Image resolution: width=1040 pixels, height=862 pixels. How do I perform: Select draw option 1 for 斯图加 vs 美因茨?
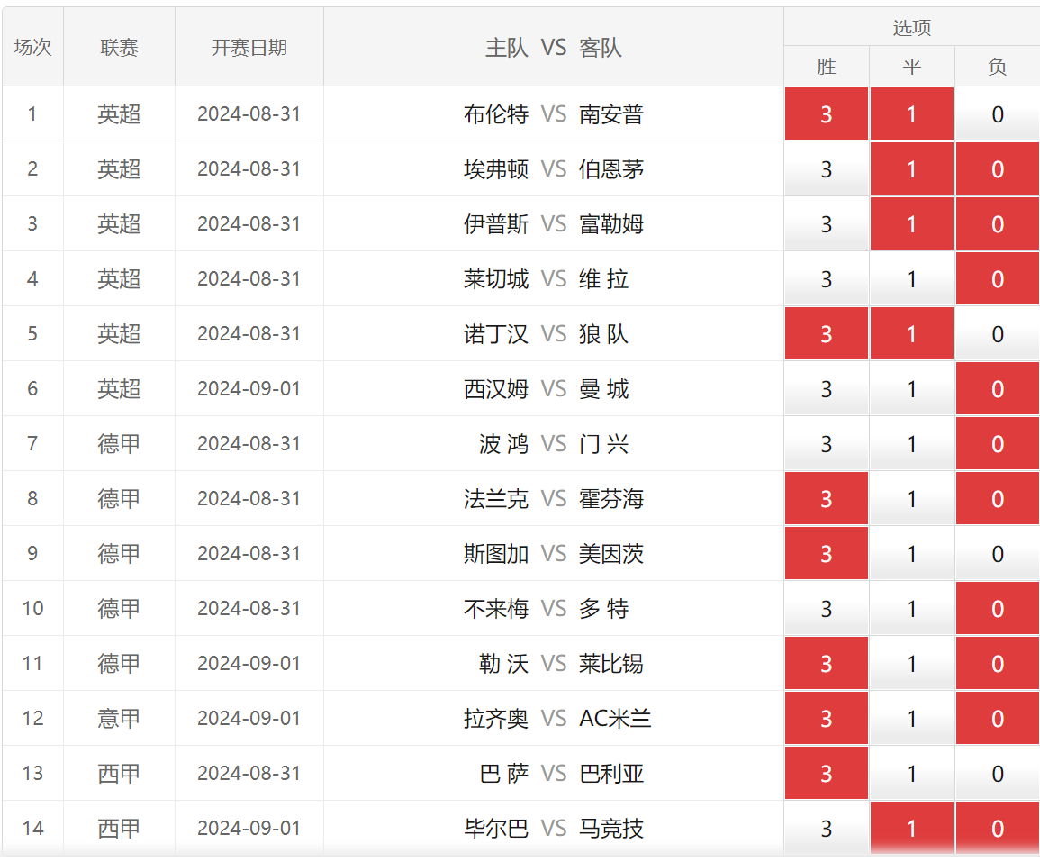(911, 553)
